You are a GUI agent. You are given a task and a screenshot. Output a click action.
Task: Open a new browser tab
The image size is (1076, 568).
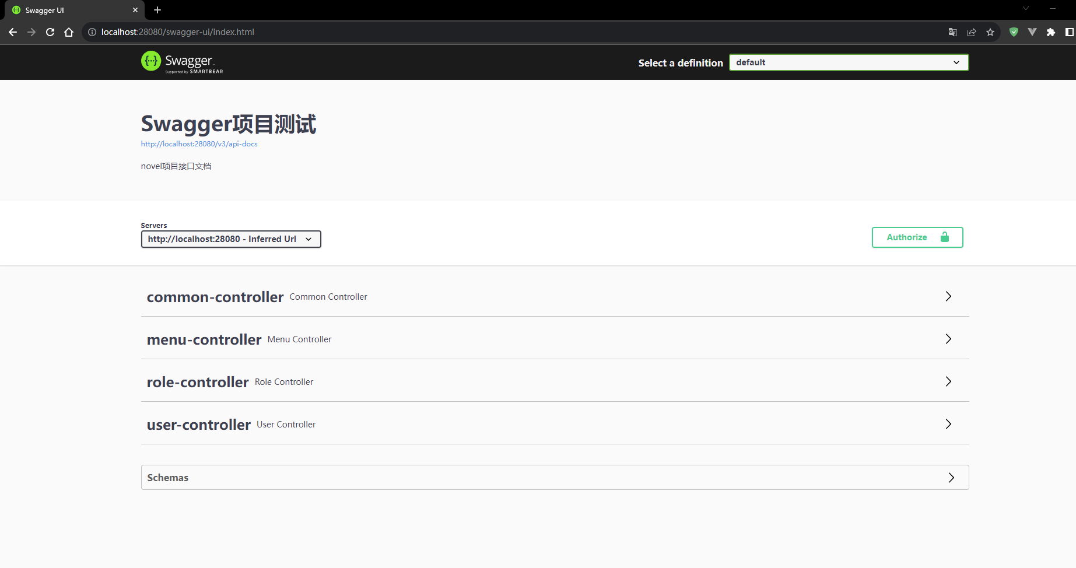point(157,10)
